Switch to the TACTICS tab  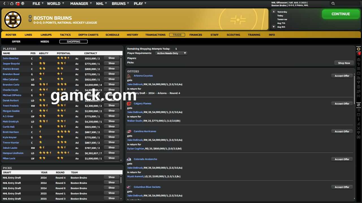(65, 35)
